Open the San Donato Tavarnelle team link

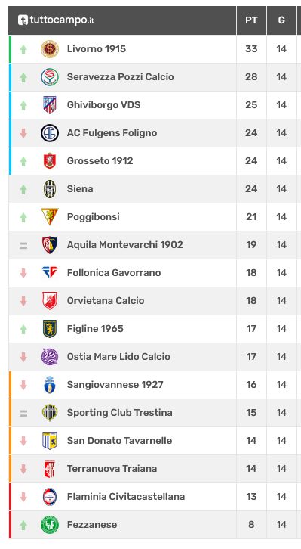point(119,440)
